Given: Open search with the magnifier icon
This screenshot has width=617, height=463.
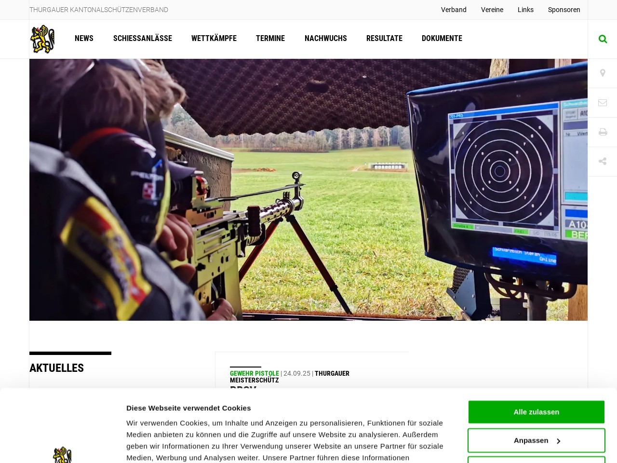Looking at the screenshot, I should click(x=603, y=39).
